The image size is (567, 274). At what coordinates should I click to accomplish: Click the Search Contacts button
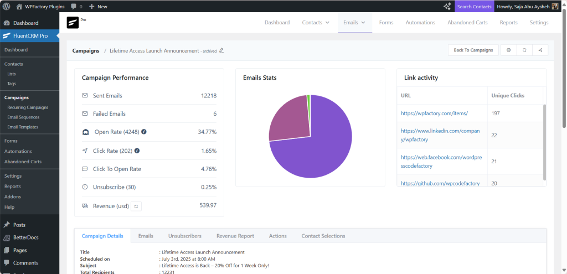pyautogui.click(x=474, y=7)
